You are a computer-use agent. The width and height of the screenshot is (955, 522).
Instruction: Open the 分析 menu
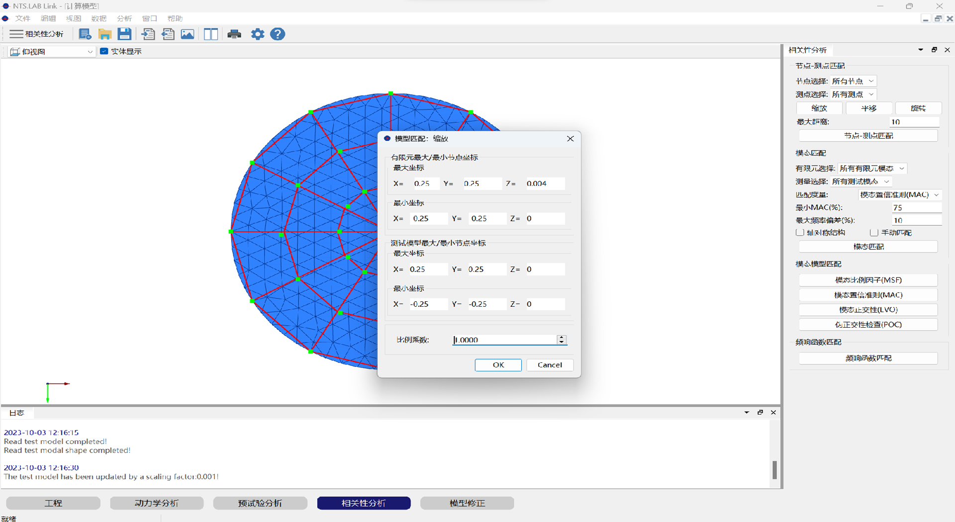click(124, 18)
